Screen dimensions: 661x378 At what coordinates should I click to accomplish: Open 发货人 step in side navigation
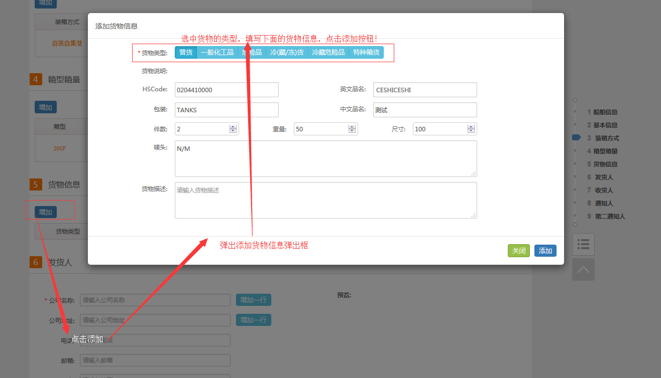(x=604, y=177)
